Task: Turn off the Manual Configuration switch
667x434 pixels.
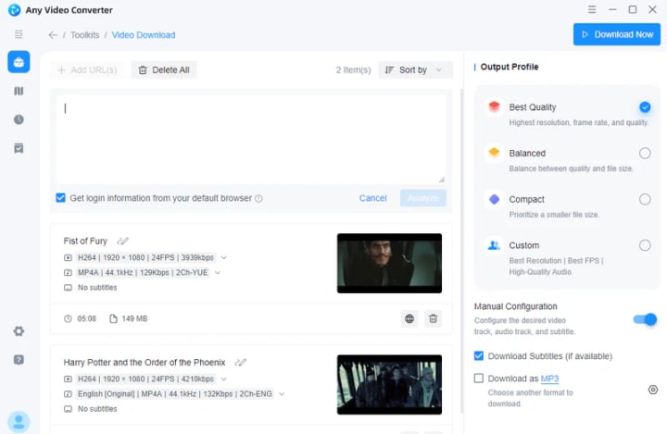Action: pyautogui.click(x=645, y=319)
